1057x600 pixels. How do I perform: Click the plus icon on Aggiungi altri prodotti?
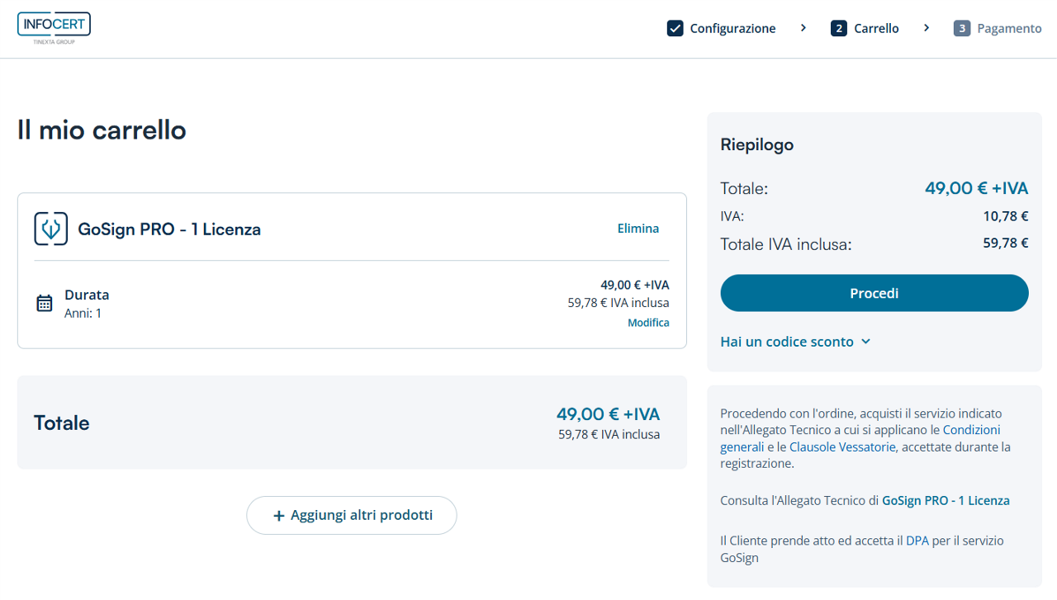(x=279, y=516)
